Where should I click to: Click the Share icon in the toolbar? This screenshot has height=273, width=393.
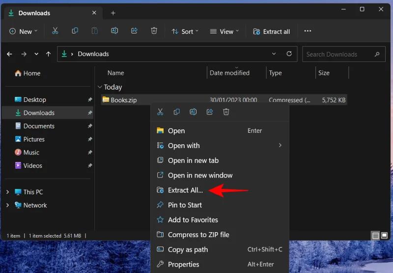(134, 31)
